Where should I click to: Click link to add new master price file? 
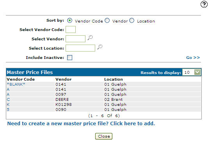[x=81, y=124]
